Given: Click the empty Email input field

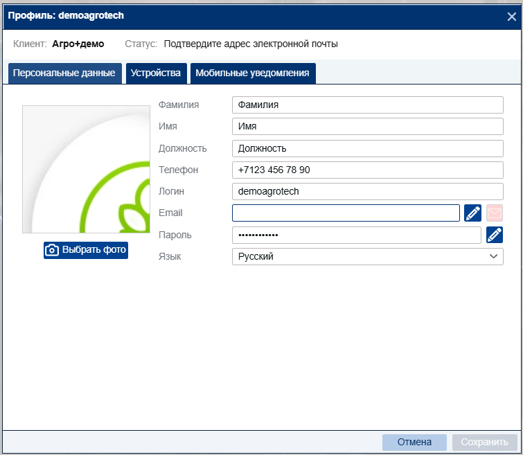Looking at the screenshot, I should [346, 213].
